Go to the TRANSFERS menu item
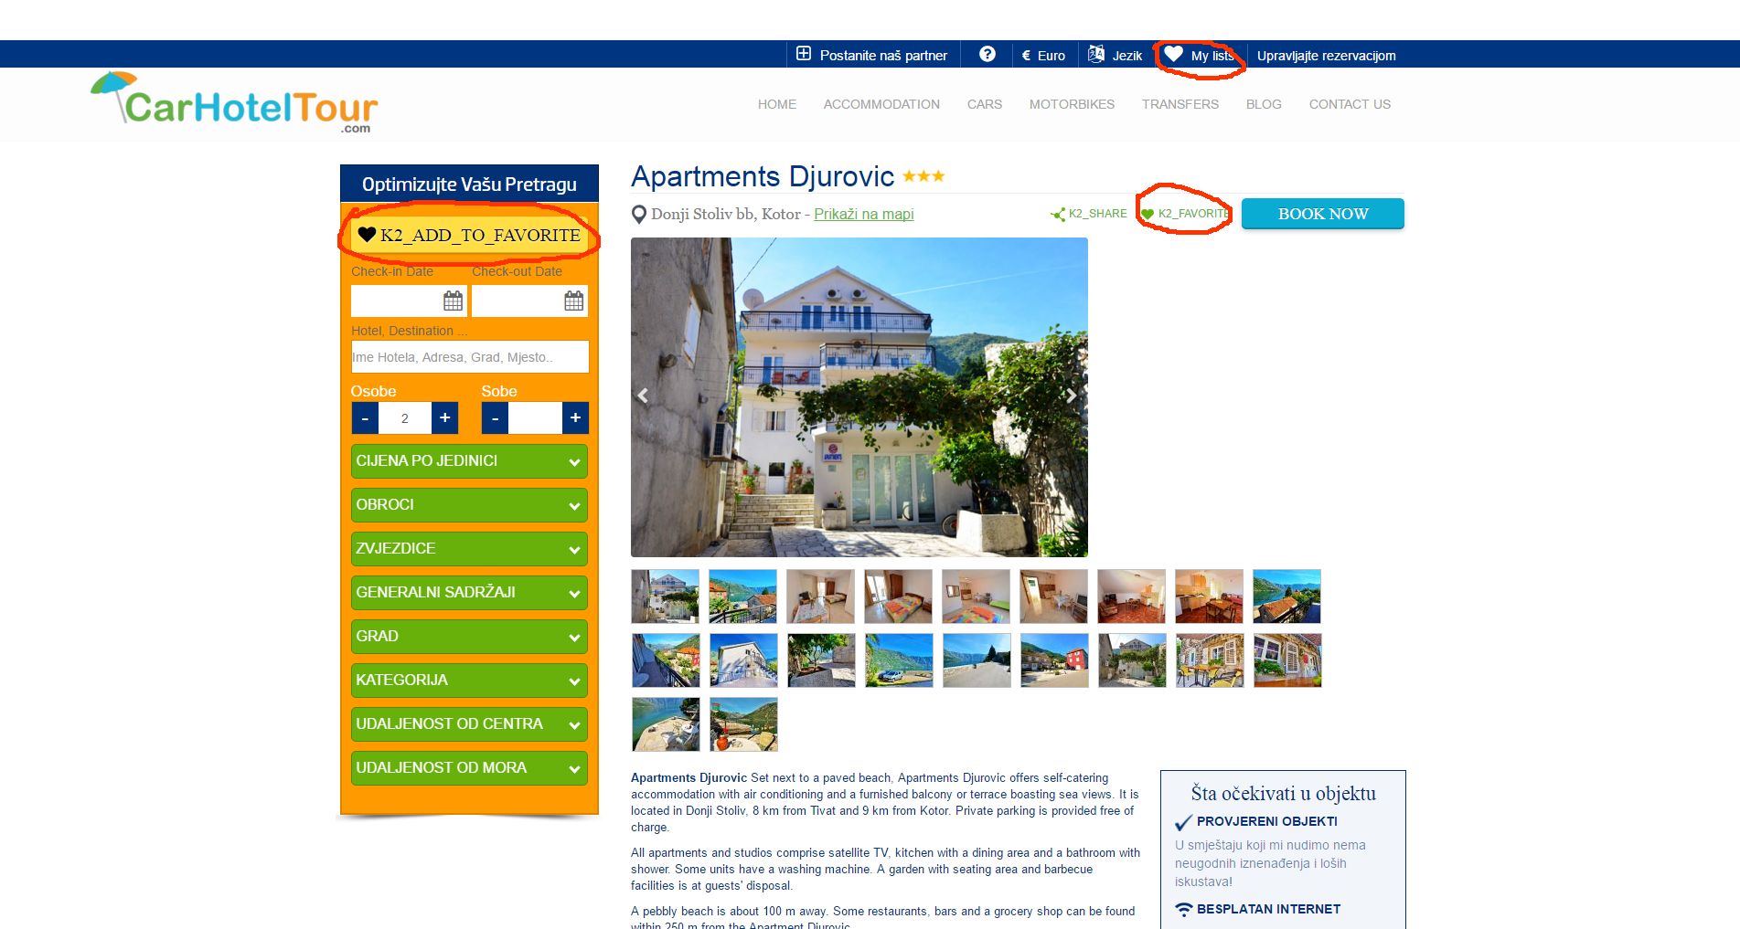 (1180, 104)
